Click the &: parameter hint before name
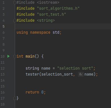 81,74
